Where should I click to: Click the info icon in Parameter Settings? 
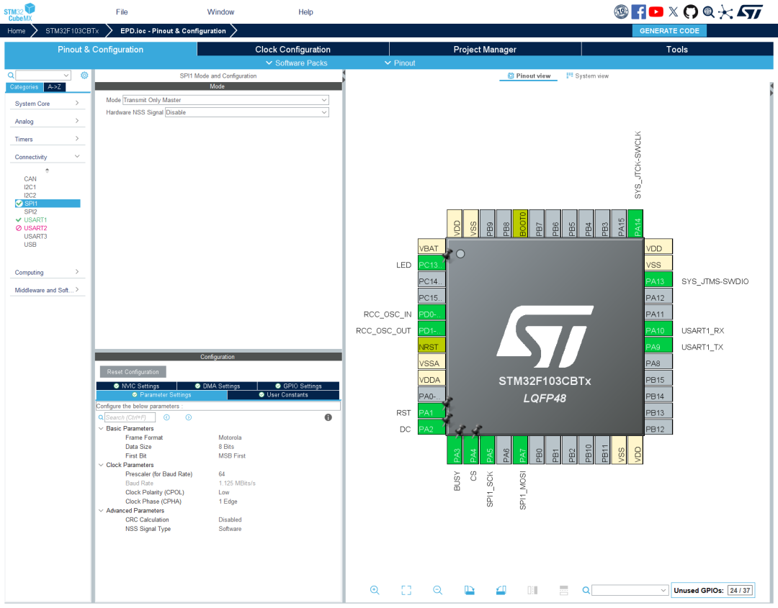(x=328, y=417)
